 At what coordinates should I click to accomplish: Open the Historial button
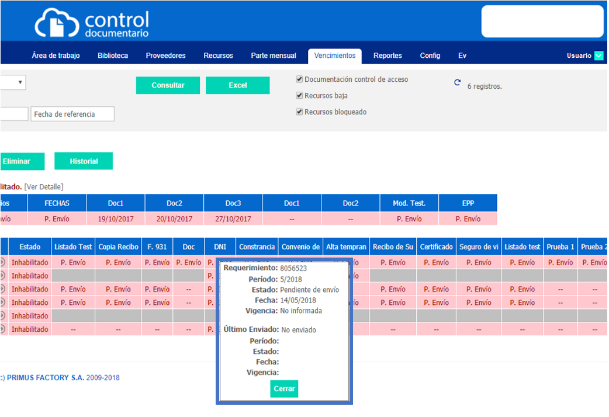coord(84,161)
